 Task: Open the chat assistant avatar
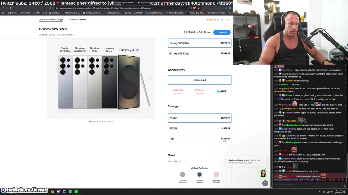coord(263,173)
